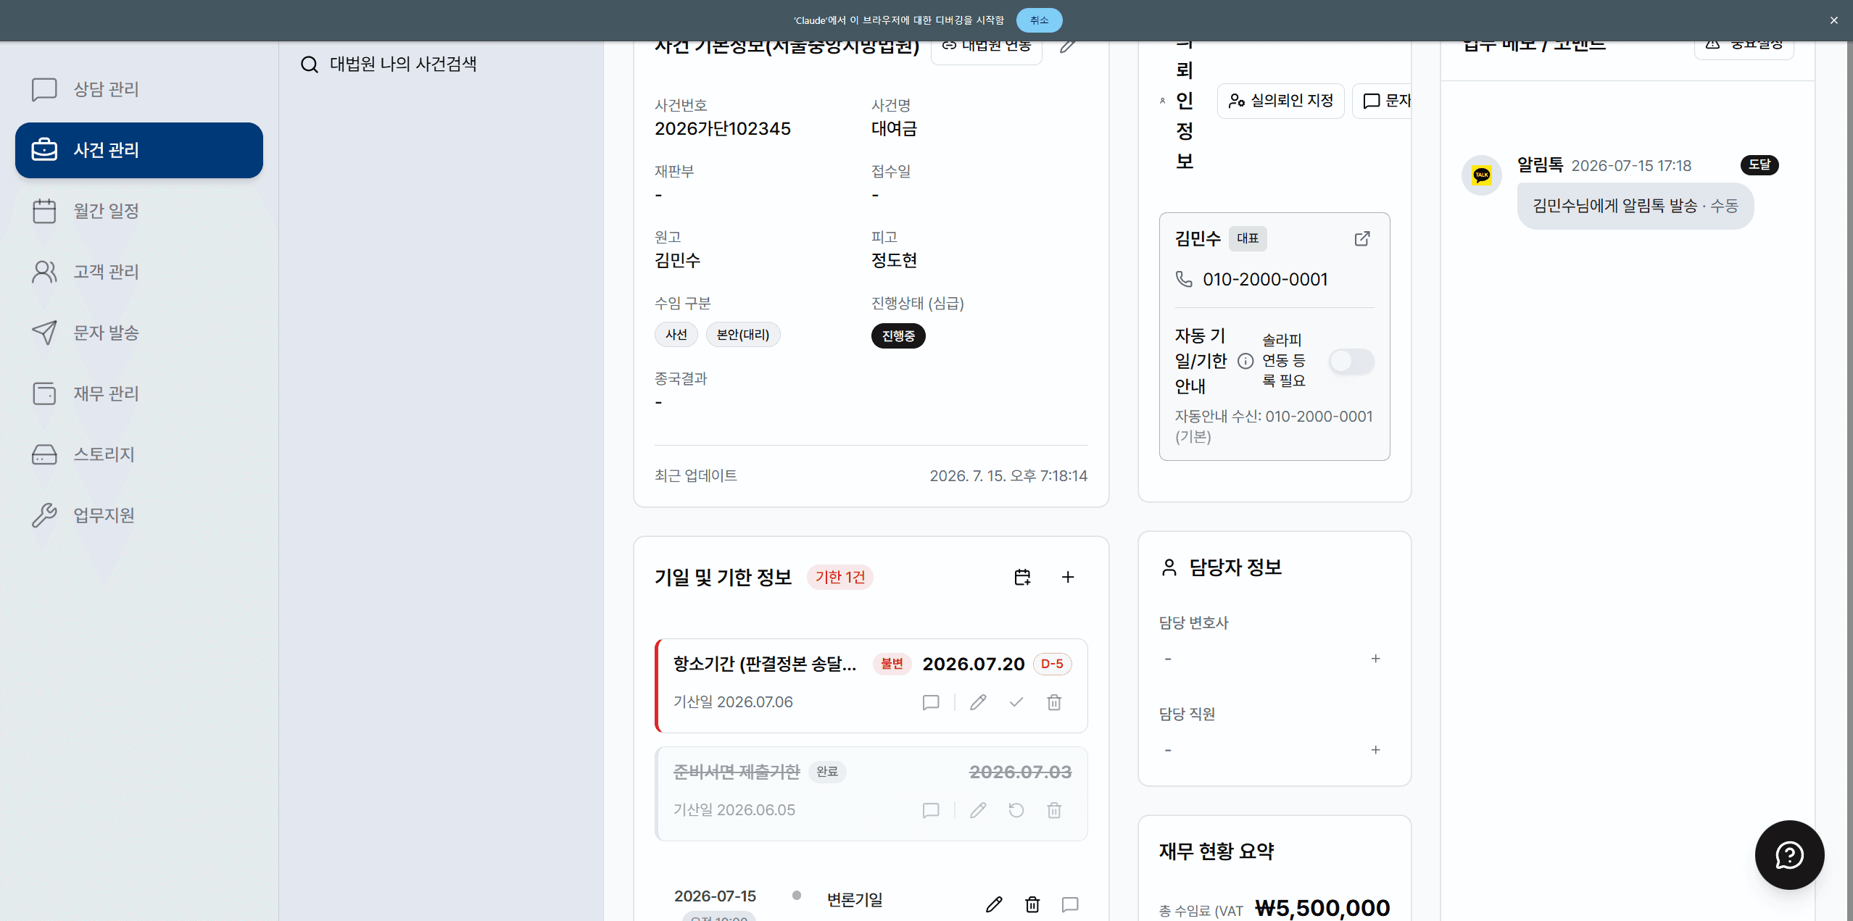Image resolution: width=1853 pixels, height=921 pixels.
Task: Add 담당 직원 with plus icon
Action: tap(1375, 750)
